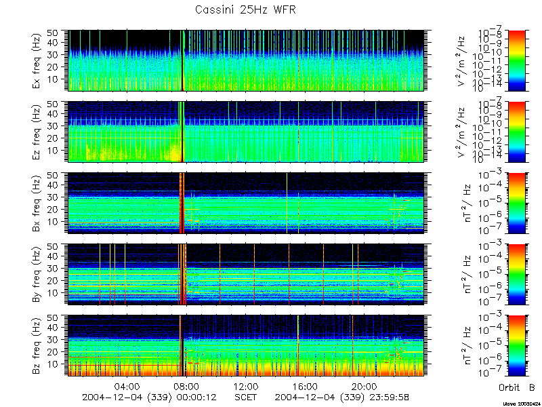Click the Ex freq spectrogram panel

pos(246,60)
